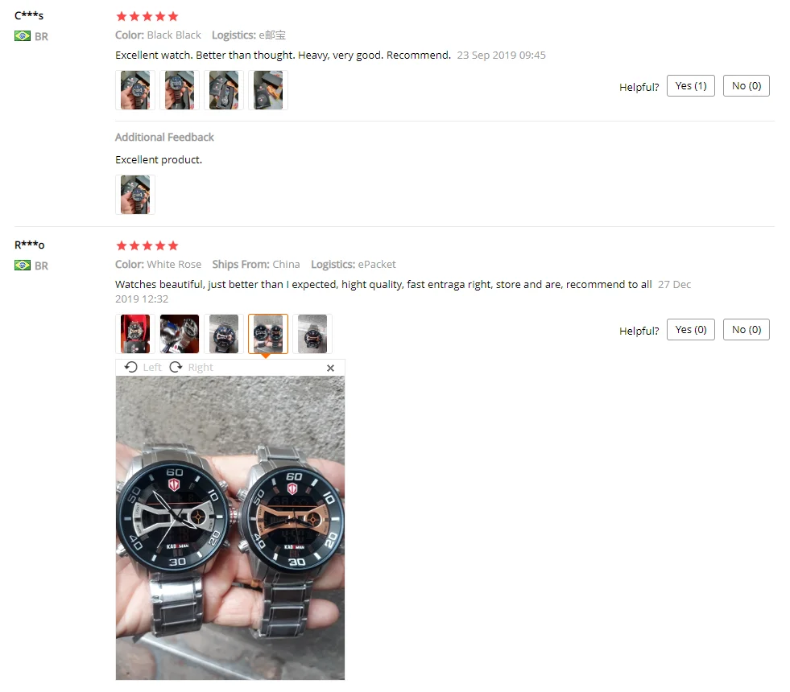The height and width of the screenshot is (692, 790).
Task: Close the enlarged photo viewer
Action: [x=330, y=368]
